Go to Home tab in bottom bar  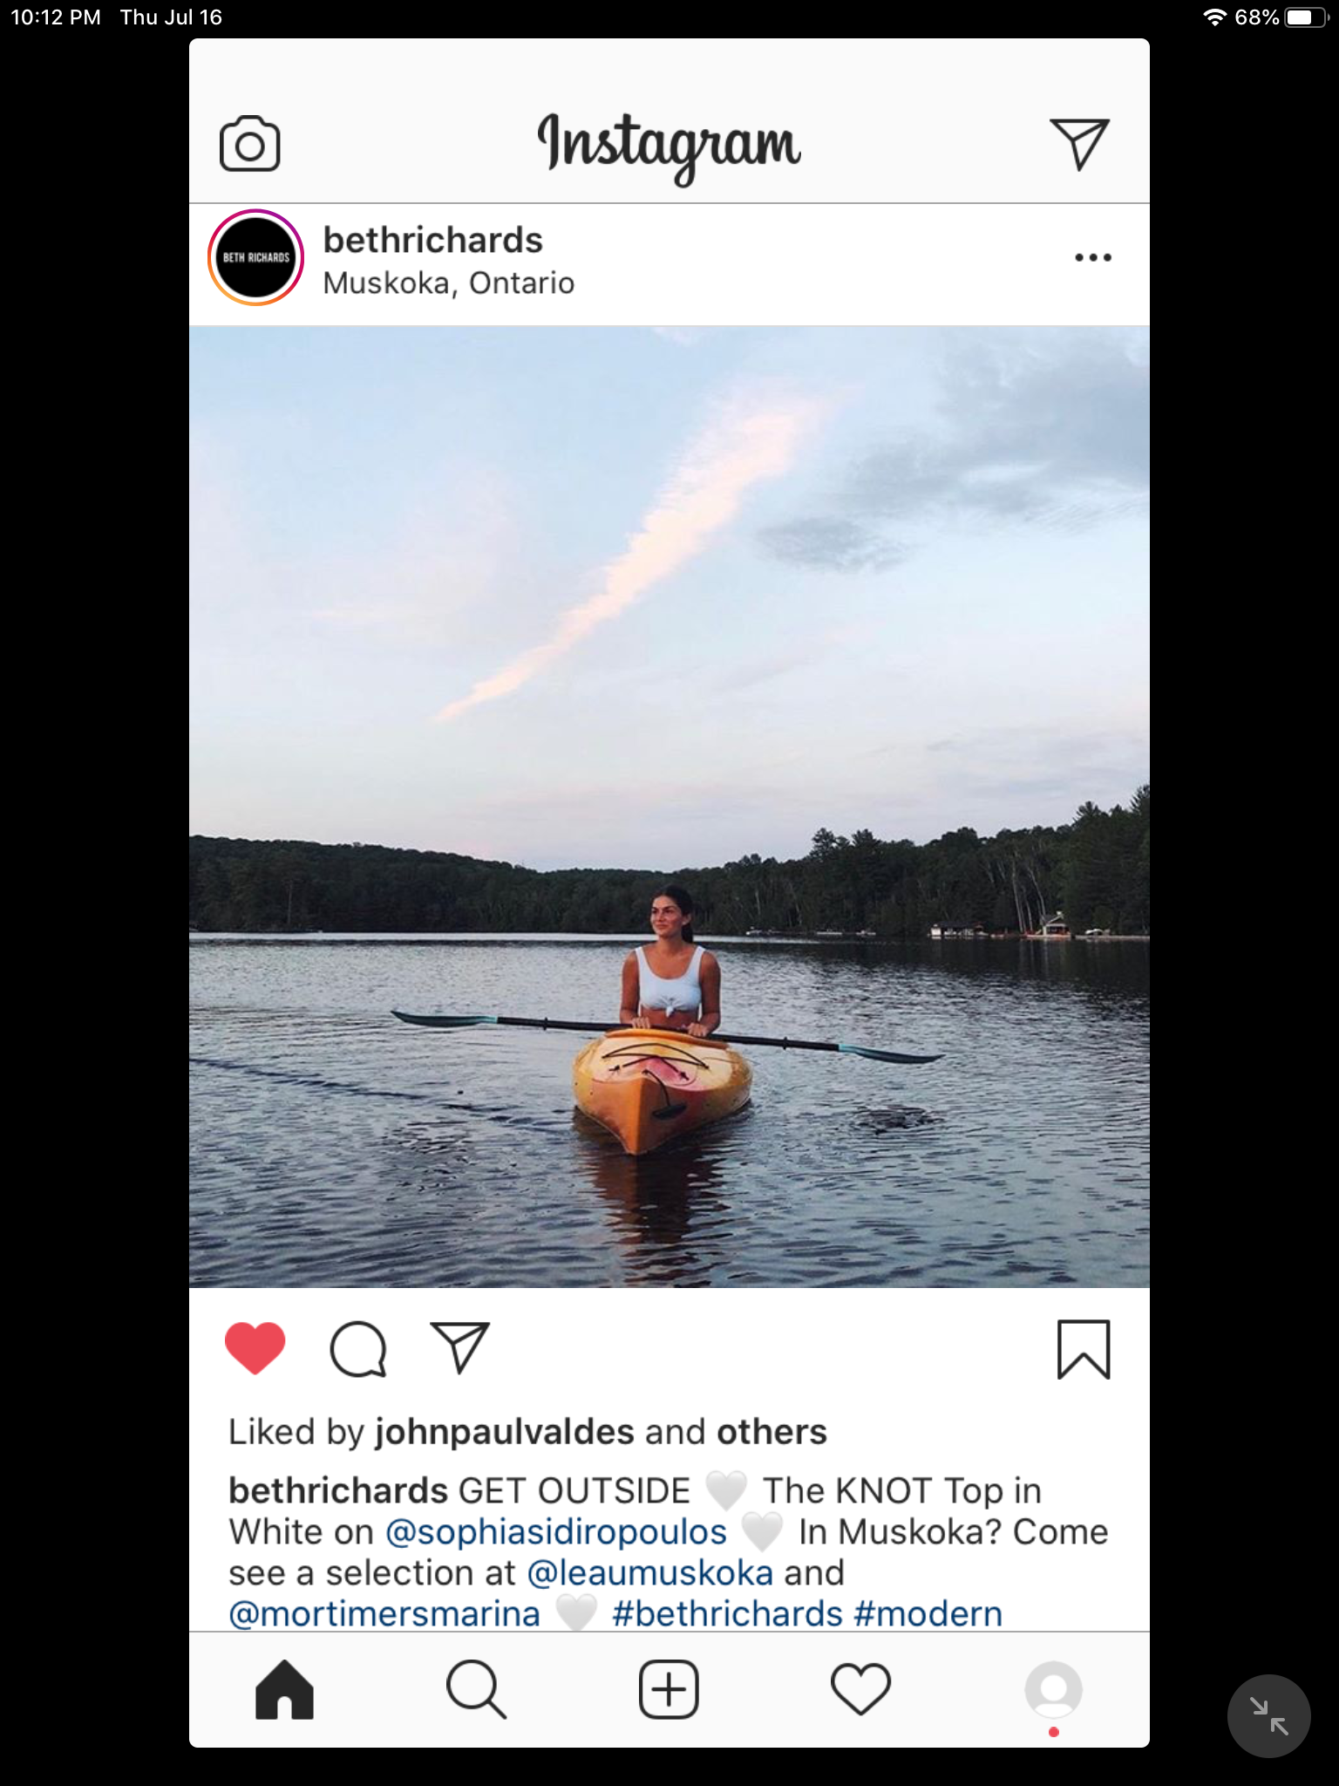(x=284, y=1689)
